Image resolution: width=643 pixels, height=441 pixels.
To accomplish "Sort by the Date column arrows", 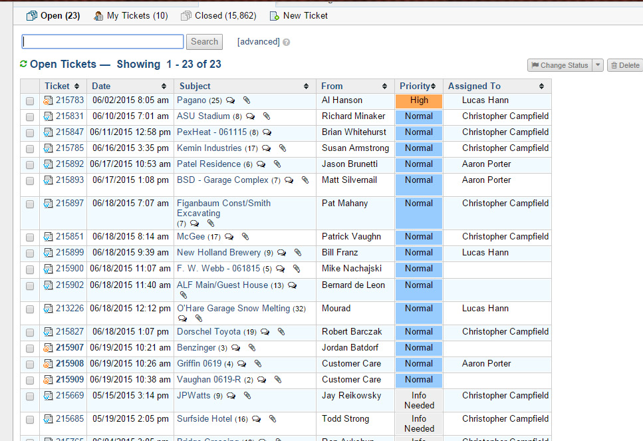I will [164, 86].
